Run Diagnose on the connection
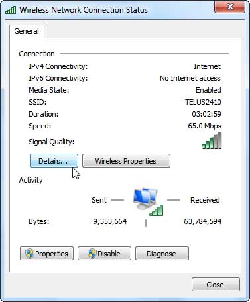The height and width of the screenshot is (302, 250). (162, 254)
